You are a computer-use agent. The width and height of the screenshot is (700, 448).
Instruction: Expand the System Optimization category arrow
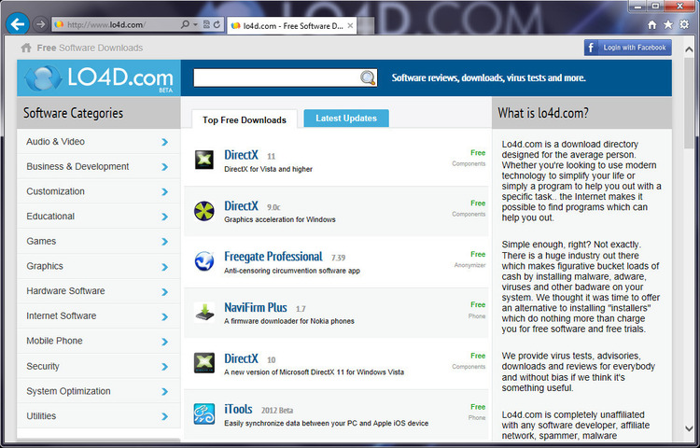click(x=164, y=392)
